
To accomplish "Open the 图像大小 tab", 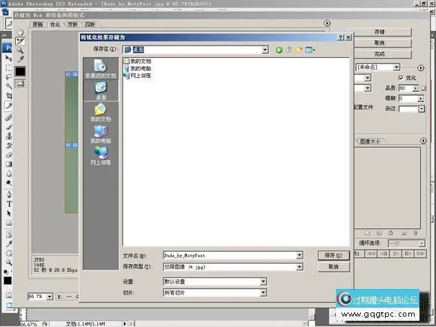I will pyautogui.click(x=370, y=141).
